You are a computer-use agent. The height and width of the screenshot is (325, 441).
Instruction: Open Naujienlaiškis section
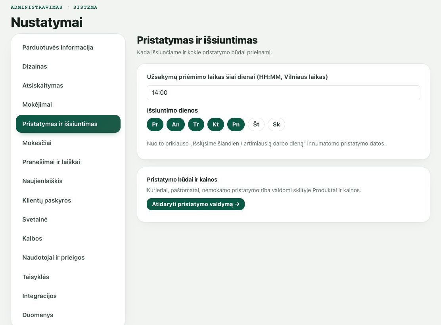tap(68, 181)
